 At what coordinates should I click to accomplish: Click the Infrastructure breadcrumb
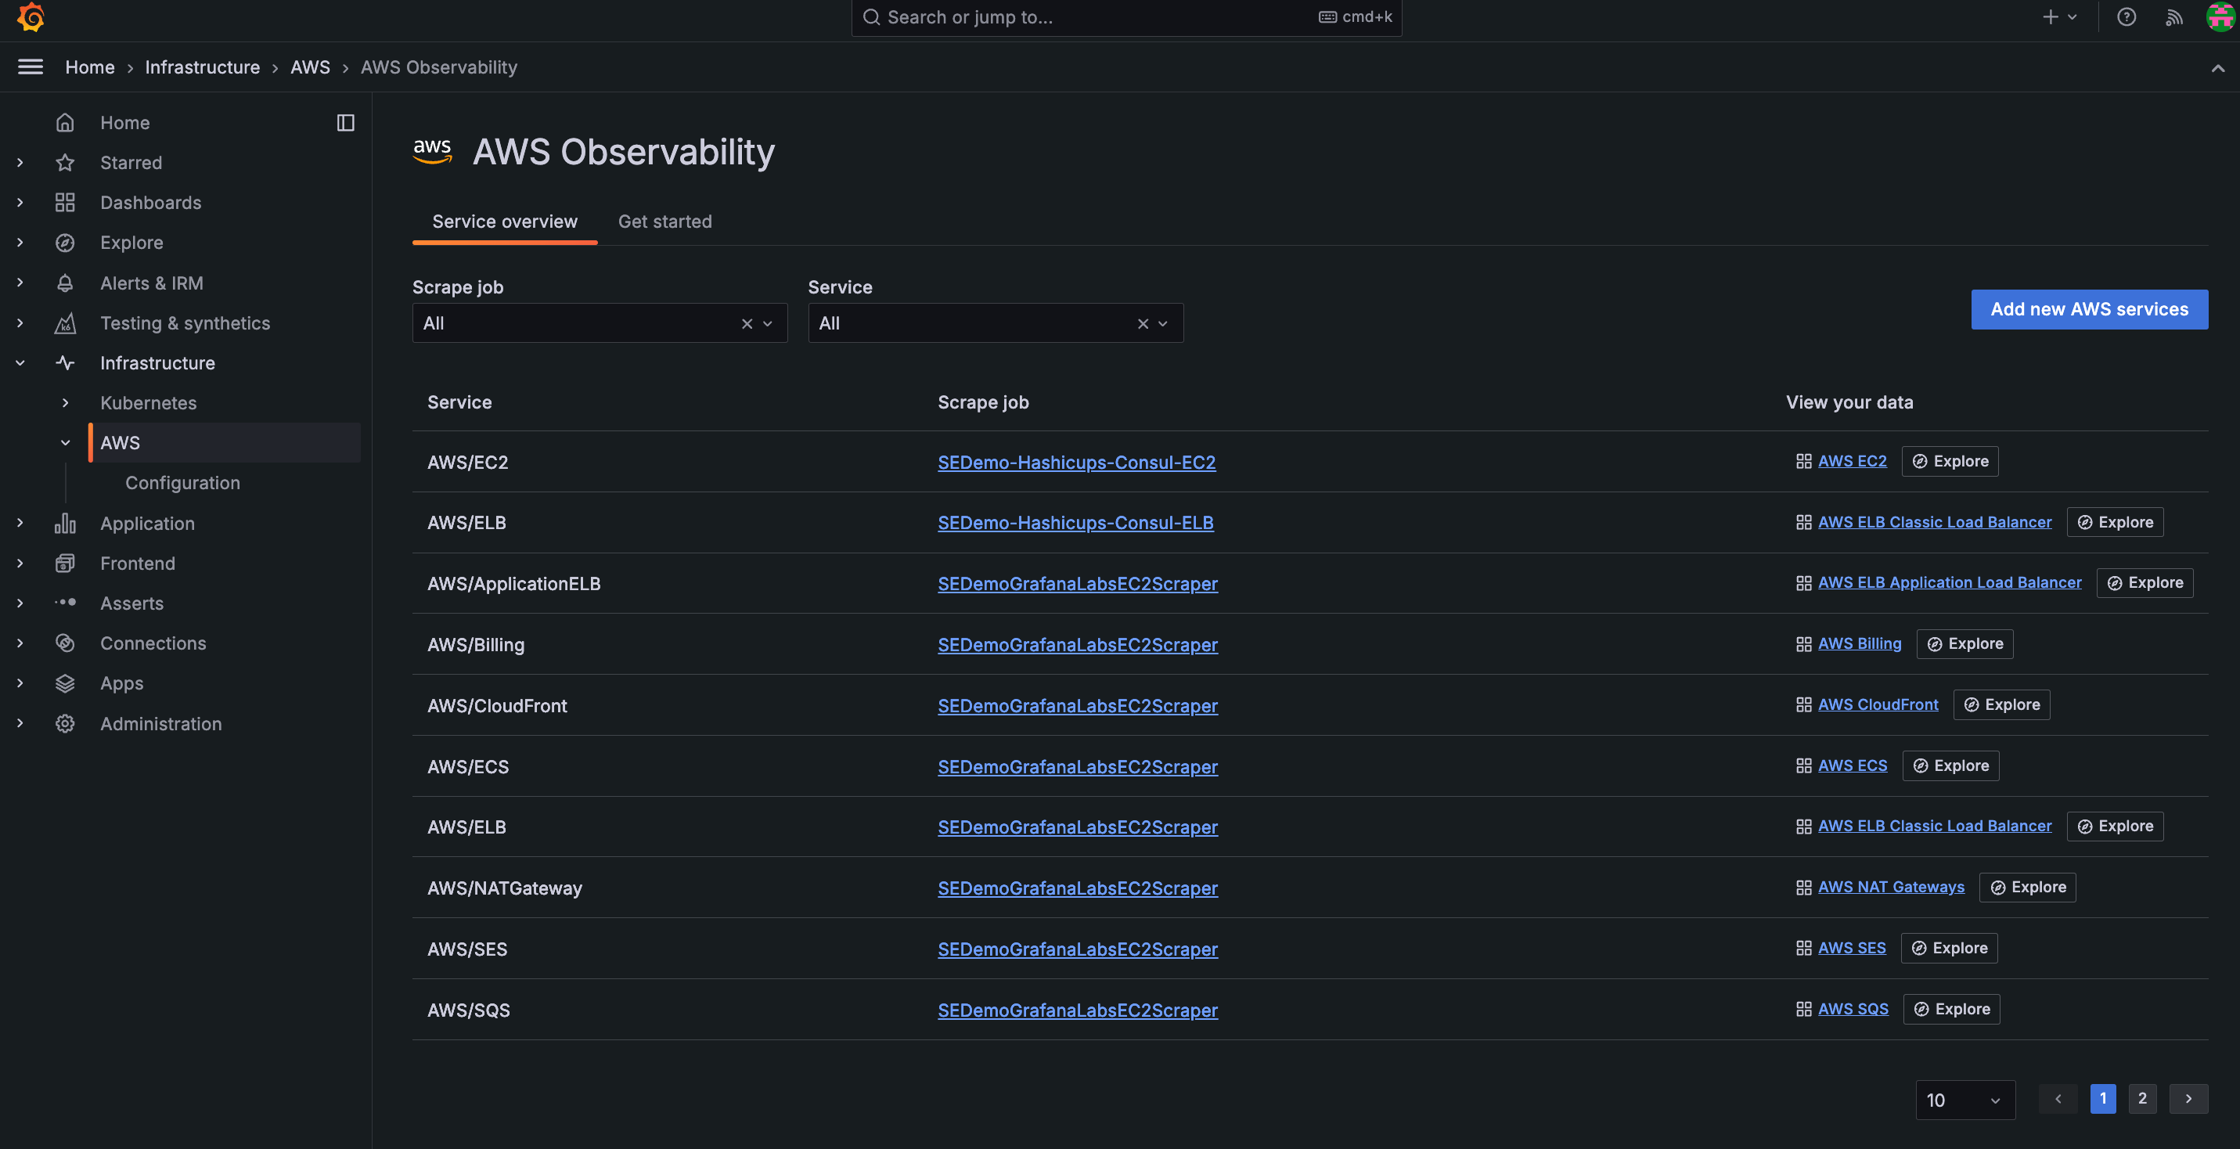pos(203,67)
